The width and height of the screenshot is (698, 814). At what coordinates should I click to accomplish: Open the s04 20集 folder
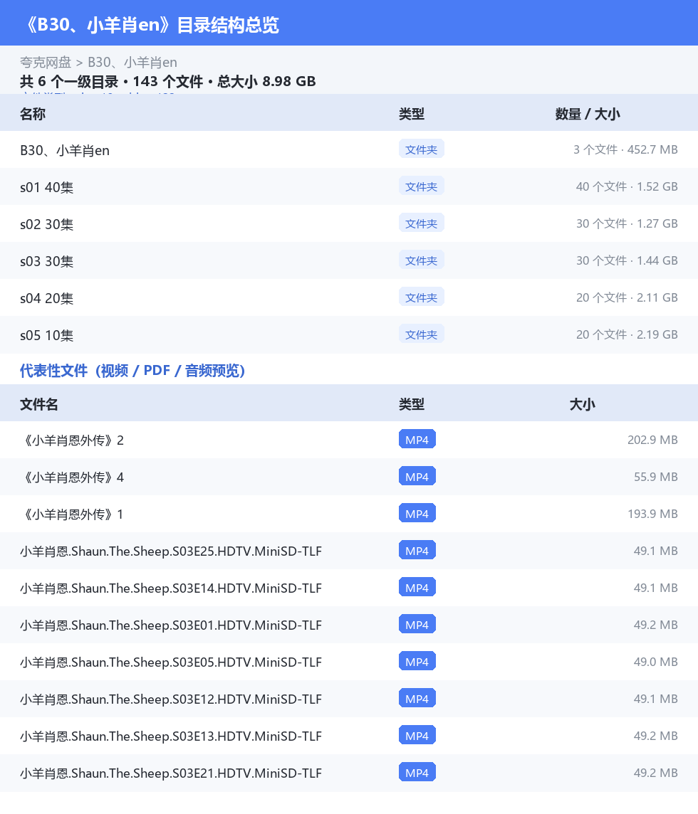tap(349, 298)
